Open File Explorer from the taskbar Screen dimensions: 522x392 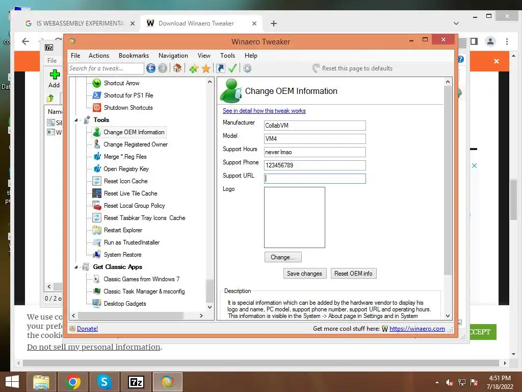(41, 382)
